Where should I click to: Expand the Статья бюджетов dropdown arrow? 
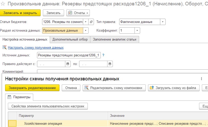point(86,22)
